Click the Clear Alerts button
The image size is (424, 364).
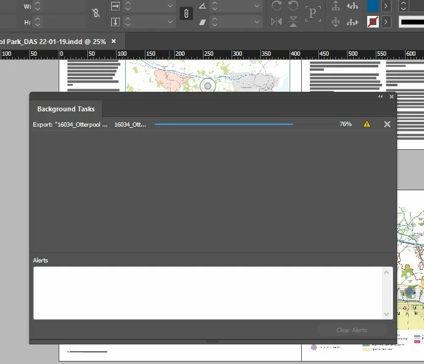pyautogui.click(x=351, y=330)
